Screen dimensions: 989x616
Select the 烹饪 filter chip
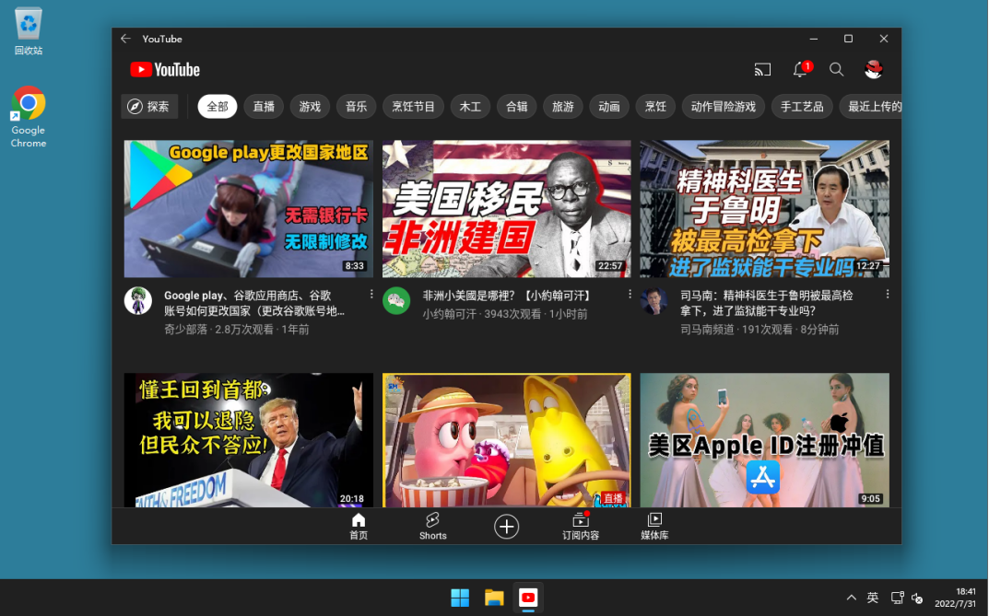coord(655,107)
